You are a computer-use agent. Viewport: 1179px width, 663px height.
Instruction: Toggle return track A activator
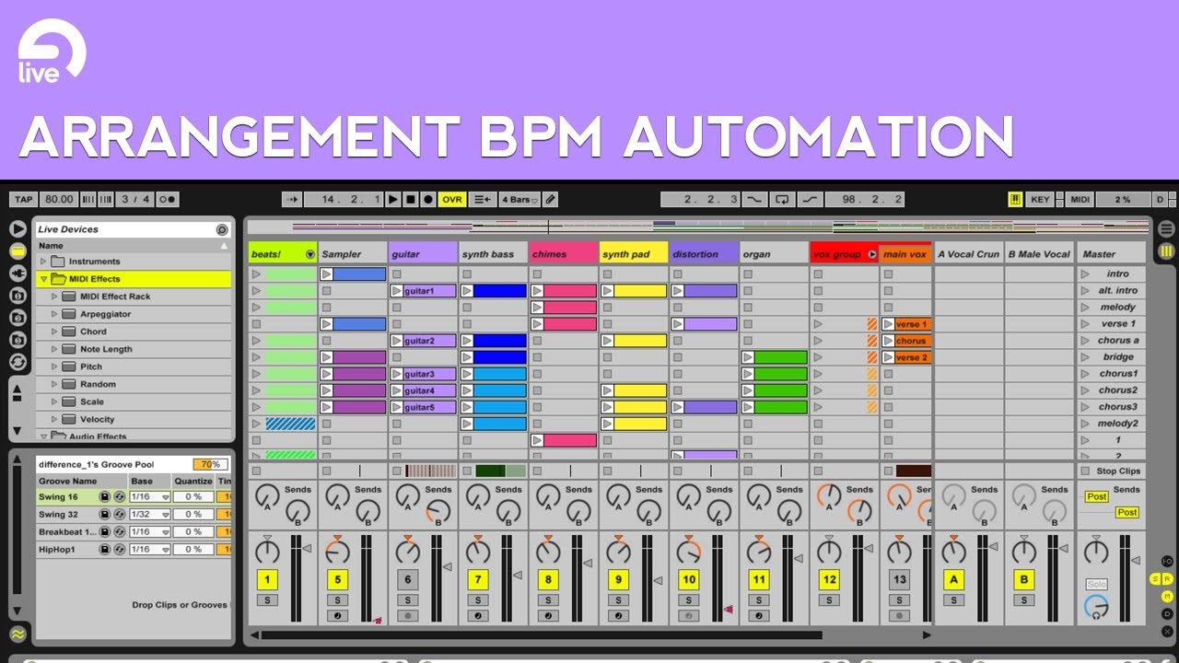(x=954, y=579)
